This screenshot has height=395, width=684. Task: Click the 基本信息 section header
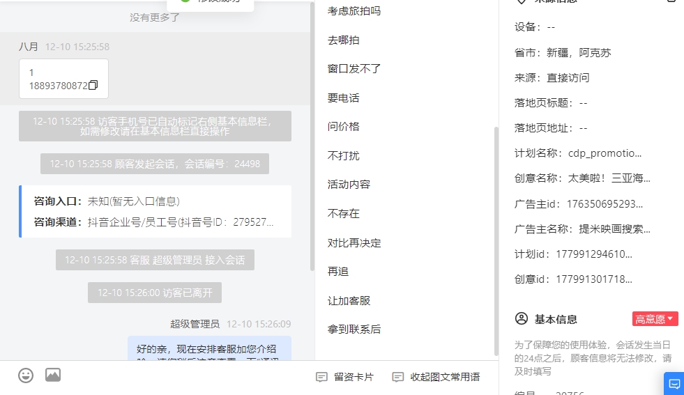(556, 320)
